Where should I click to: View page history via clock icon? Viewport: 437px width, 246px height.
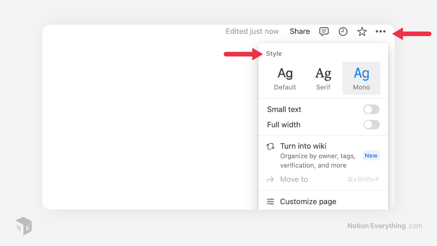[343, 31]
